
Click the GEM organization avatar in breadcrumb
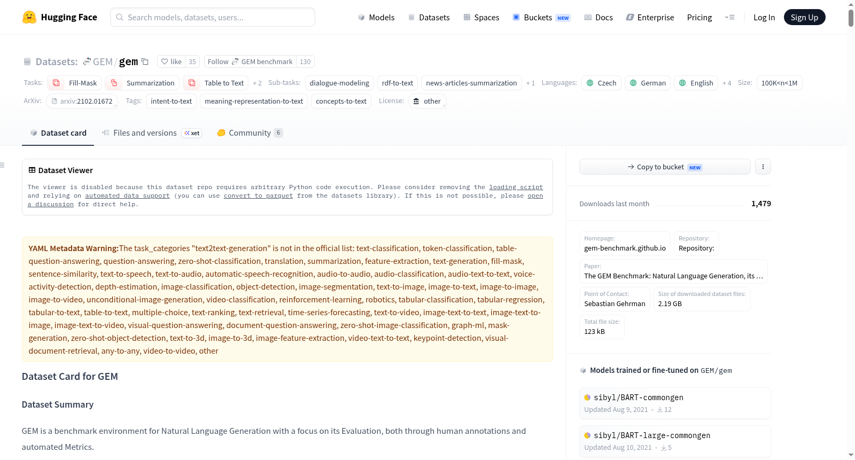87,61
